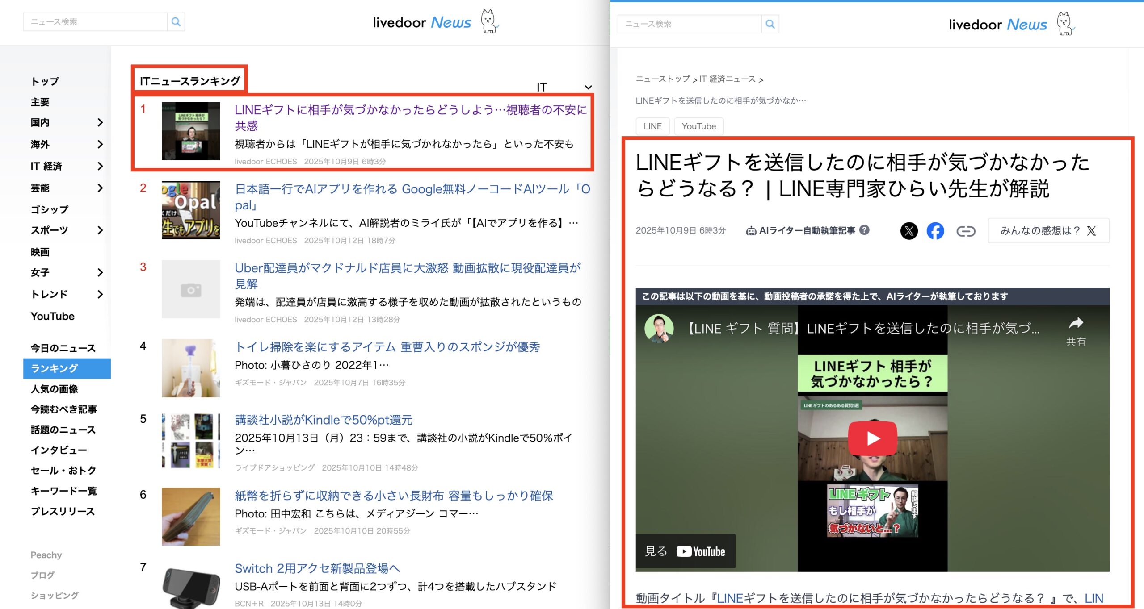Share article on X icon
The height and width of the screenshot is (609, 1144).
coord(908,231)
